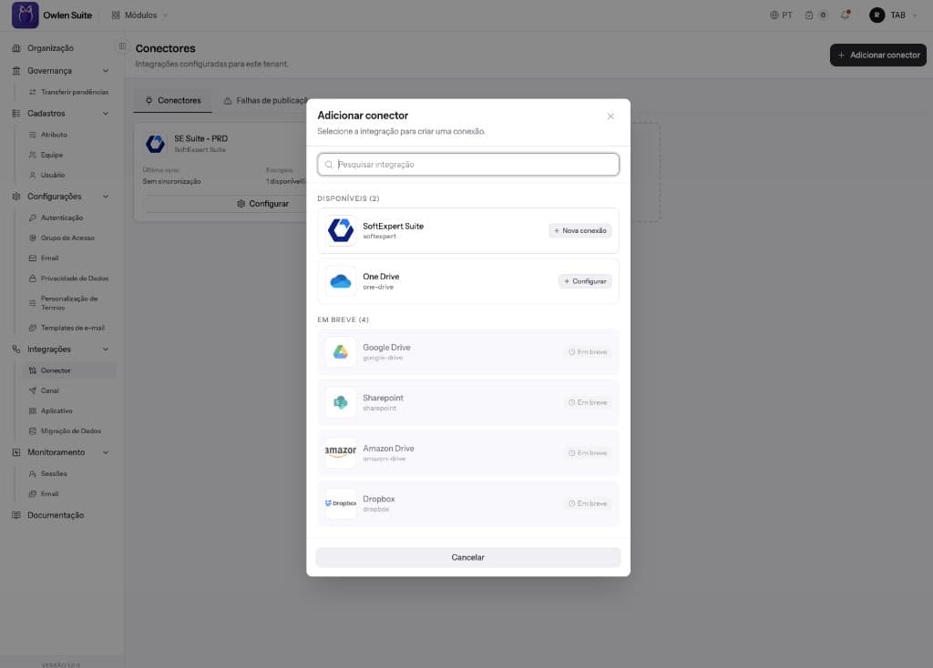
Task: Click the Google Drive logo icon
Action: pyautogui.click(x=341, y=352)
